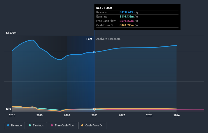Select the 2019 x-axis label
Viewport: 208px width, 133px height.
click(x=40, y=115)
